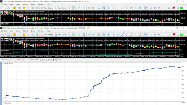Click the active XAUUSD+,M1 chart tab
The image size is (187, 105).
click(x=47, y=59)
